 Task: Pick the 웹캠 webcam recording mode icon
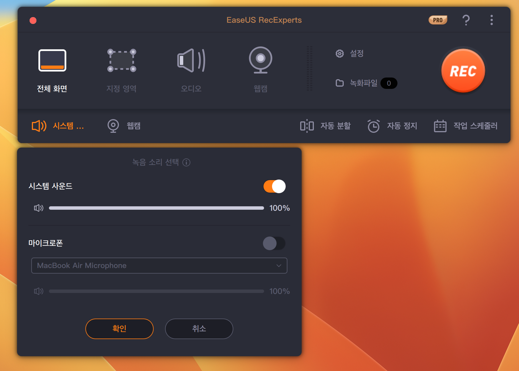261,60
